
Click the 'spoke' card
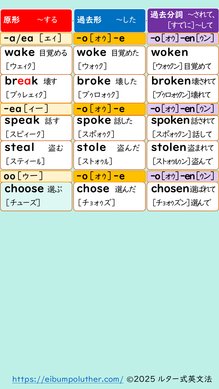pos(109,128)
